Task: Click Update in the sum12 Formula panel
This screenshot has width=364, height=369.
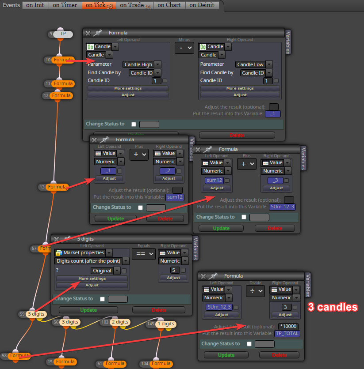Action: 115,219
